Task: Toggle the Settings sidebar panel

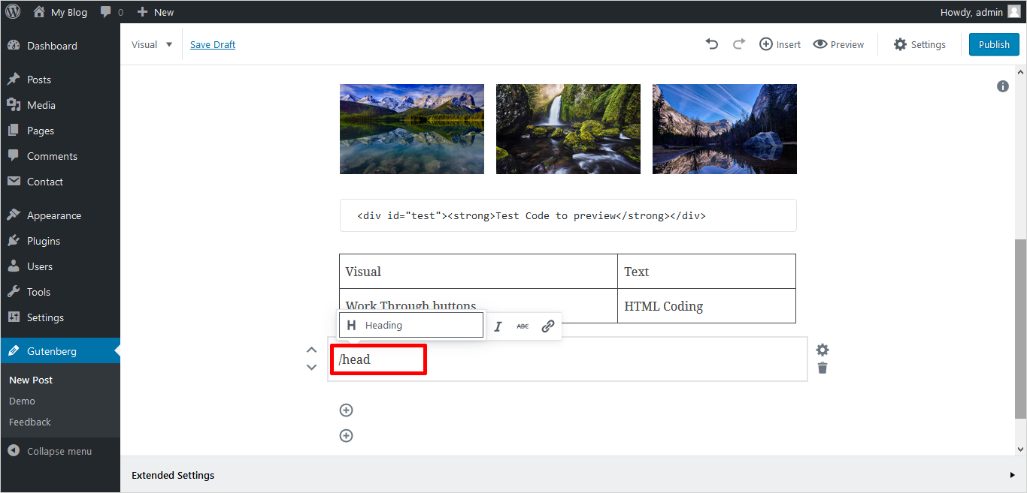Action: coord(919,44)
